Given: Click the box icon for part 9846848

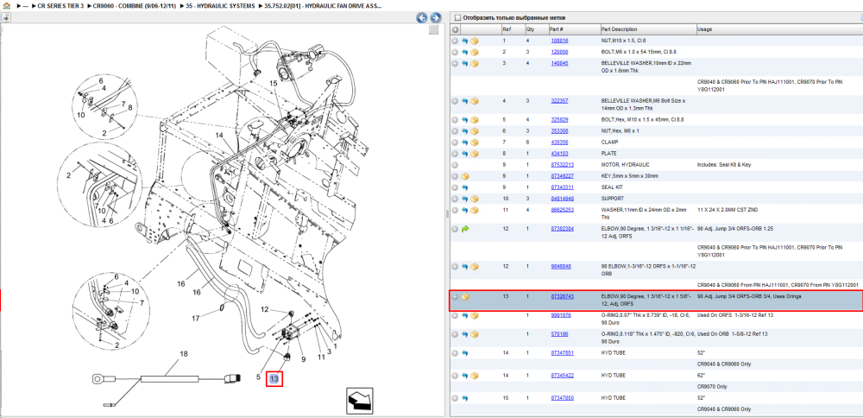Looking at the screenshot, I should [475, 267].
